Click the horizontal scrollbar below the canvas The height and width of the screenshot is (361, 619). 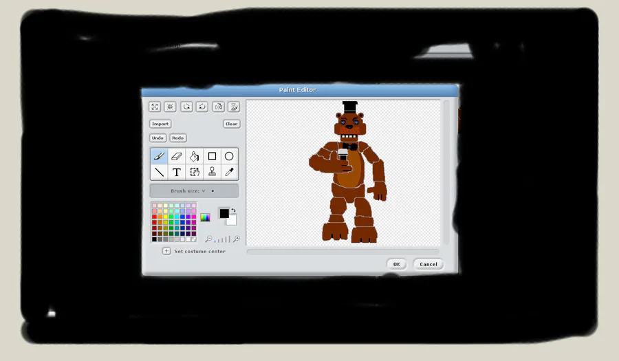(343, 251)
